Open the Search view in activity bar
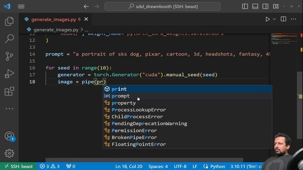The width and height of the screenshot is (303, 170). click(9, 39)
